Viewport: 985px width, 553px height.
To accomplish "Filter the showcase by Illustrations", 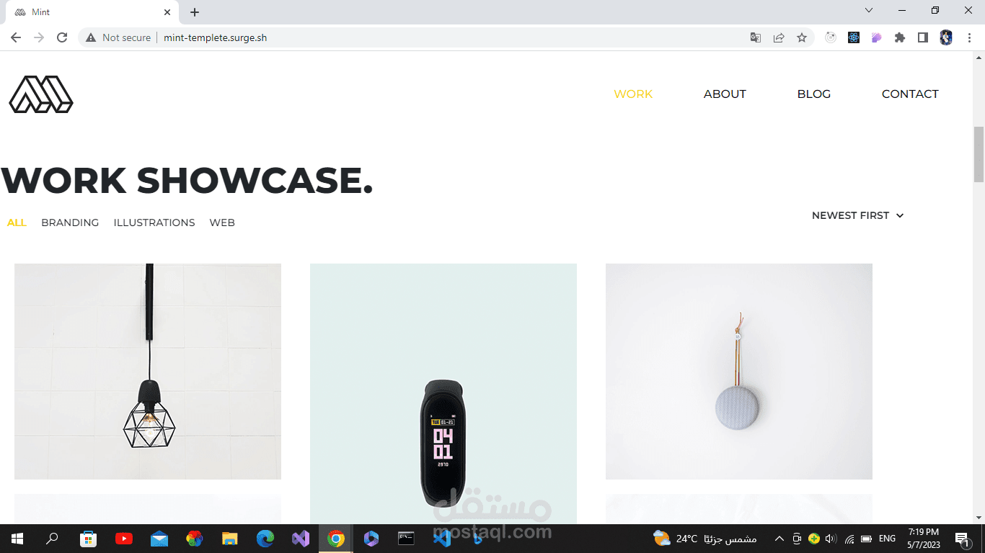I will [154, 222].
